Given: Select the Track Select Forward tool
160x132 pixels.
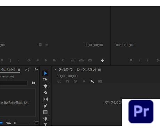Looking at the screenshot, I should (45, 80).
